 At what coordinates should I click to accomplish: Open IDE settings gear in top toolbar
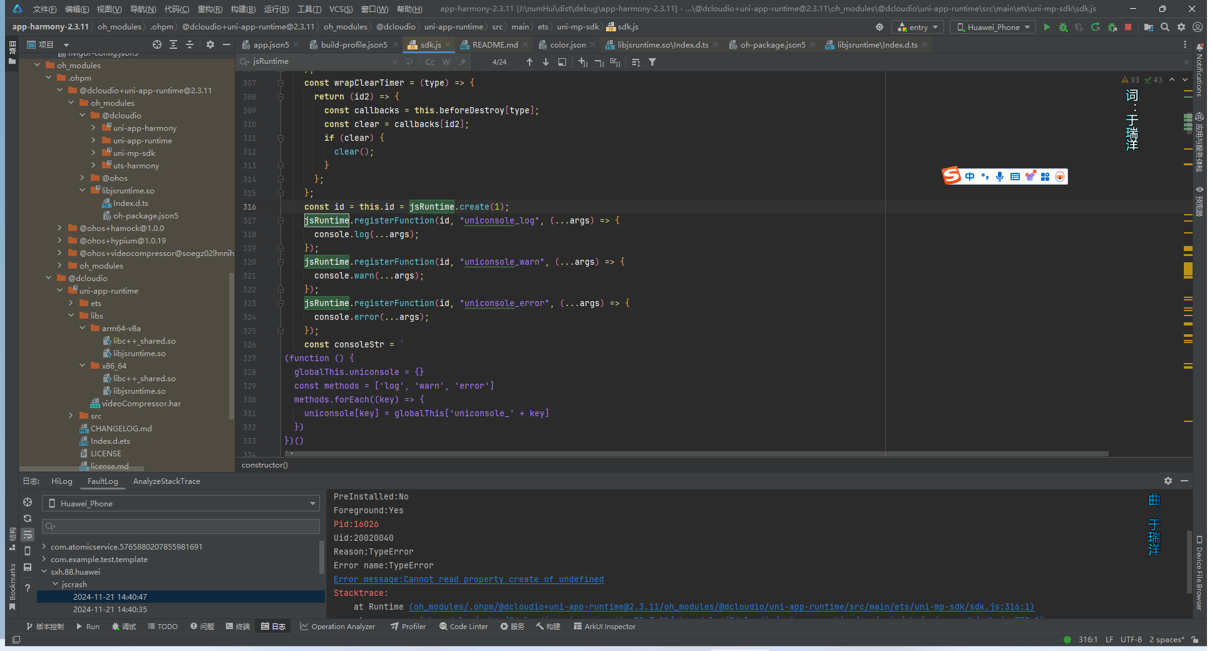[x=1181, y=27]
